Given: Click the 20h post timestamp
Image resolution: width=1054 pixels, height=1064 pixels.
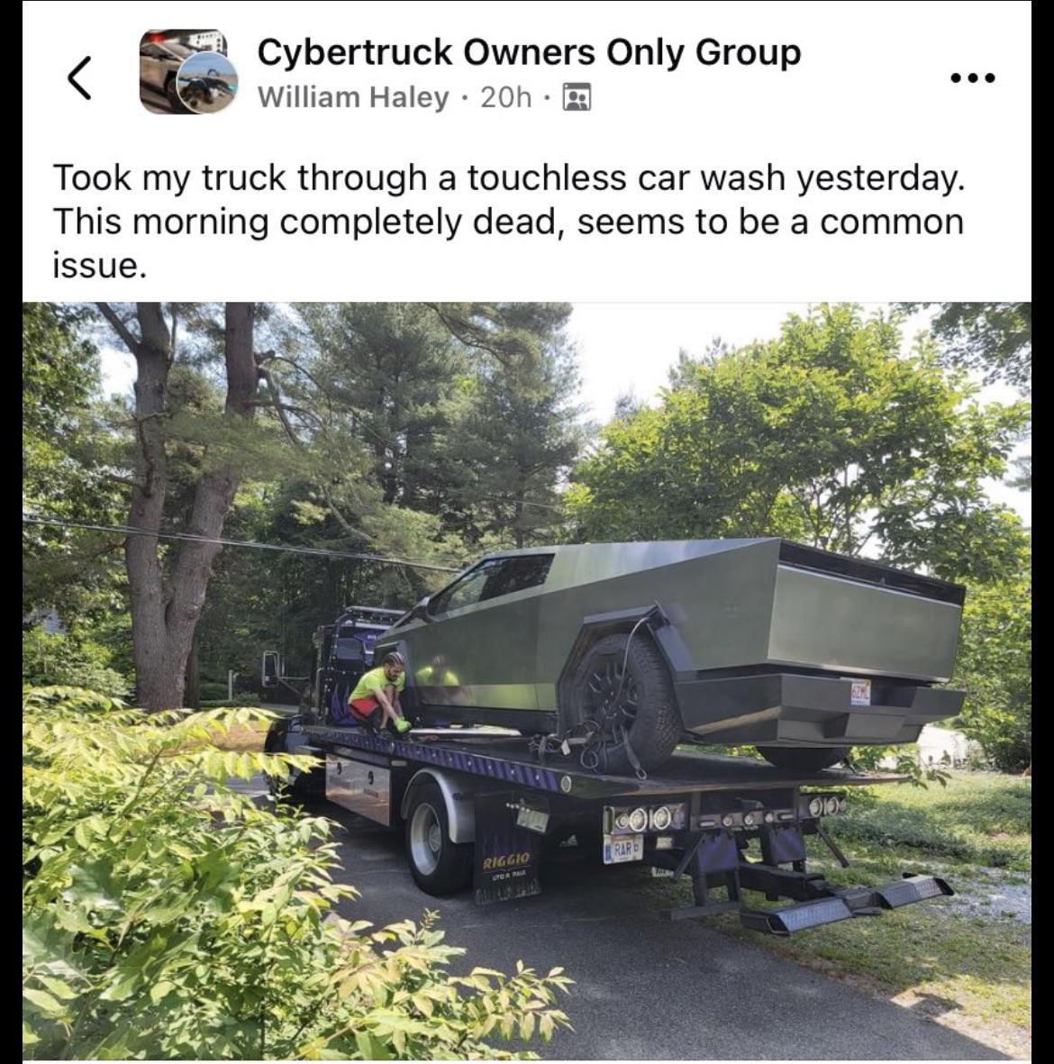Looking at the screenshot, I should (505, 97).
